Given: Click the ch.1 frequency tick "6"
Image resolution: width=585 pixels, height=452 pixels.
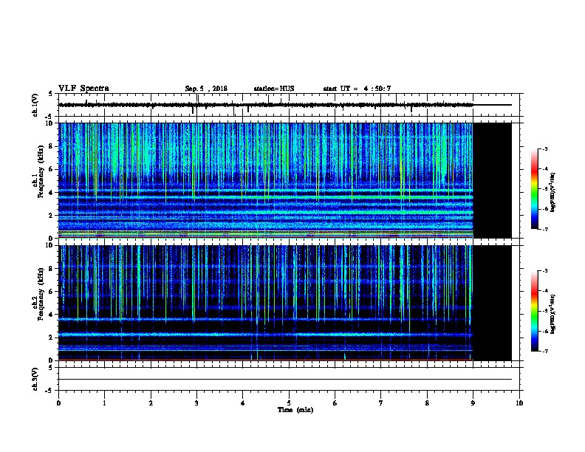Looking at the screenshot, I should (x=52, y=169).
